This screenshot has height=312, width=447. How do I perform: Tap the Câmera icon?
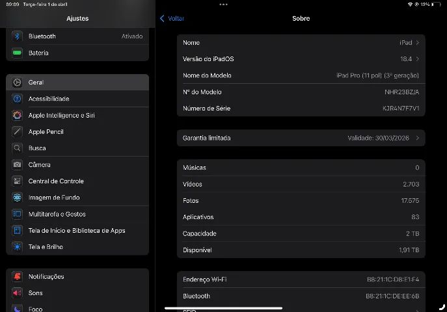coord(17,164)
